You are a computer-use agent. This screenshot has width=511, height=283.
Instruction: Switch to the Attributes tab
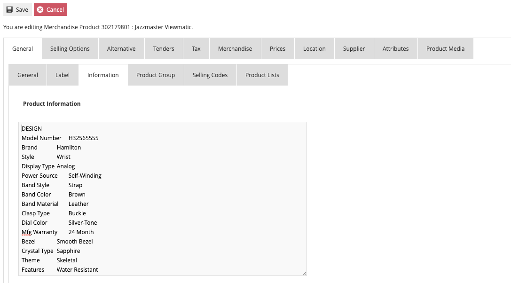coord(395,48)
